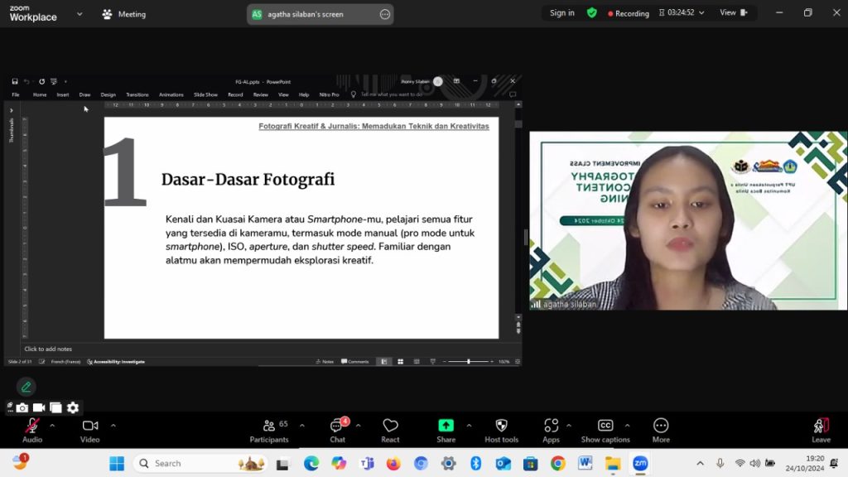Expand the audio options arrow
The width and height of the screenshot is (848, 477).
tap(52, 425)
